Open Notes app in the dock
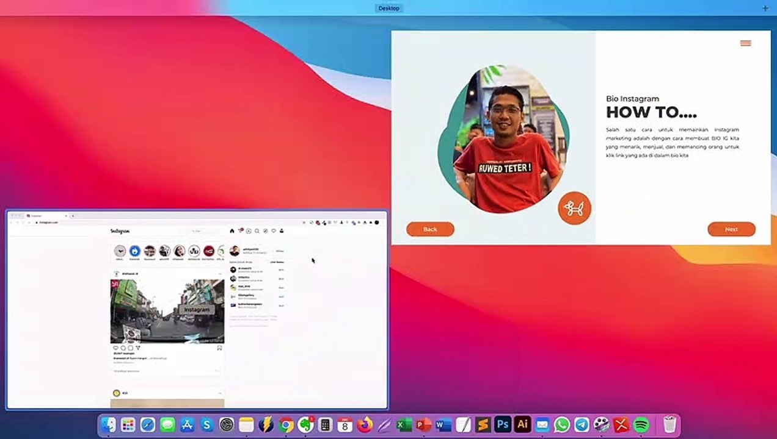 [x=246, y=425]
